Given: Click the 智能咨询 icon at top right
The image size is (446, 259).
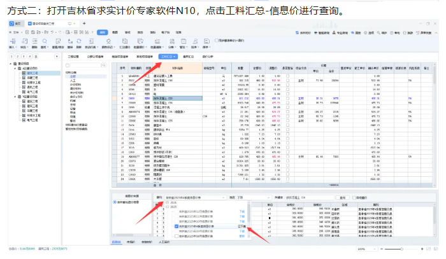Looking at the screenshot, I should [x=315, y=32].
